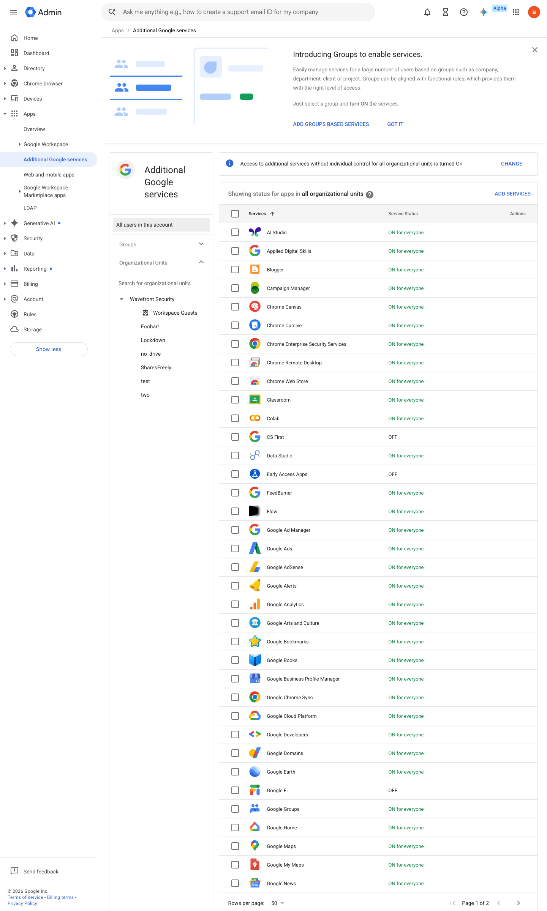This screenshot has width=547, height=911.
Task: Dismiss banner with GOT IT
Action: (395, 124)
